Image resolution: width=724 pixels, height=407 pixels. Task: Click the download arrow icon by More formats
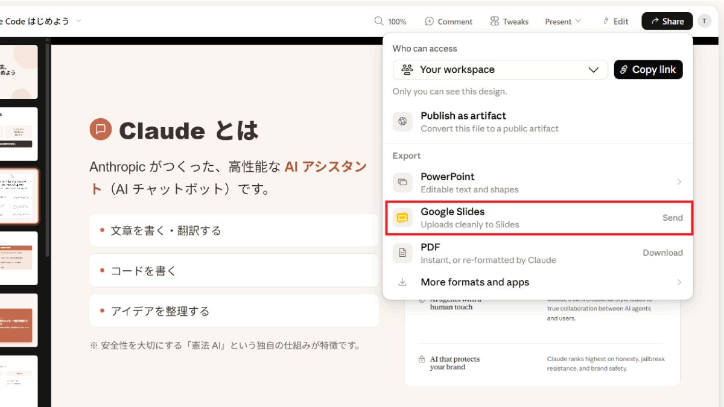click(402, 282)
